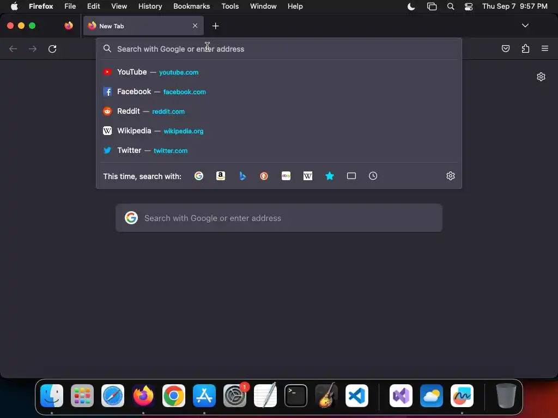
Task: Open the Trash in the dock
Action: pos(506,396)
